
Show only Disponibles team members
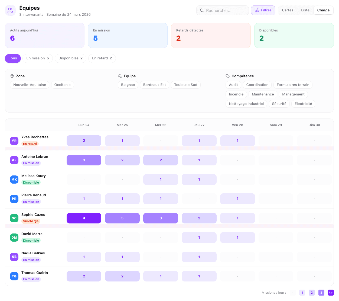tap(70, 58)
